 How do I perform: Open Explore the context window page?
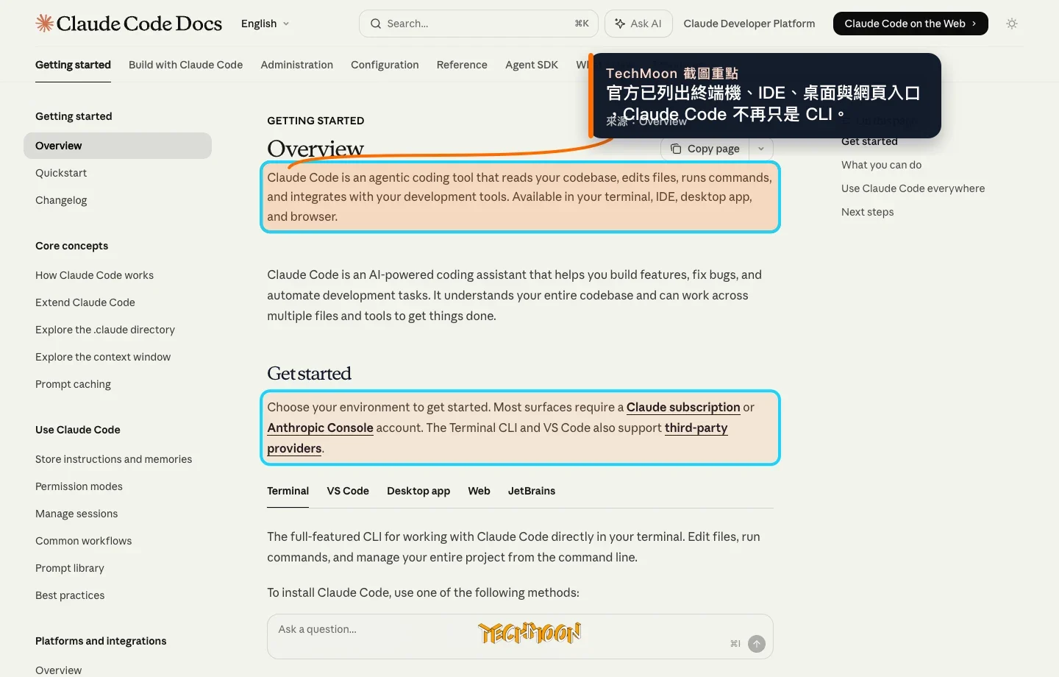point(103,357)
